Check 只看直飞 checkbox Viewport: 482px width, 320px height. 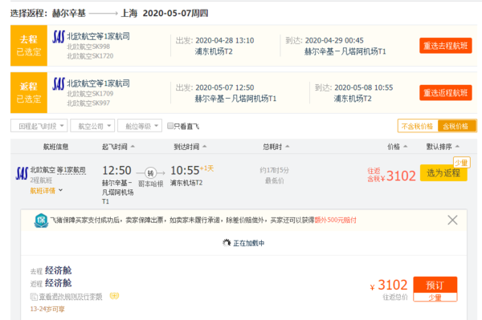coord(170,126)
